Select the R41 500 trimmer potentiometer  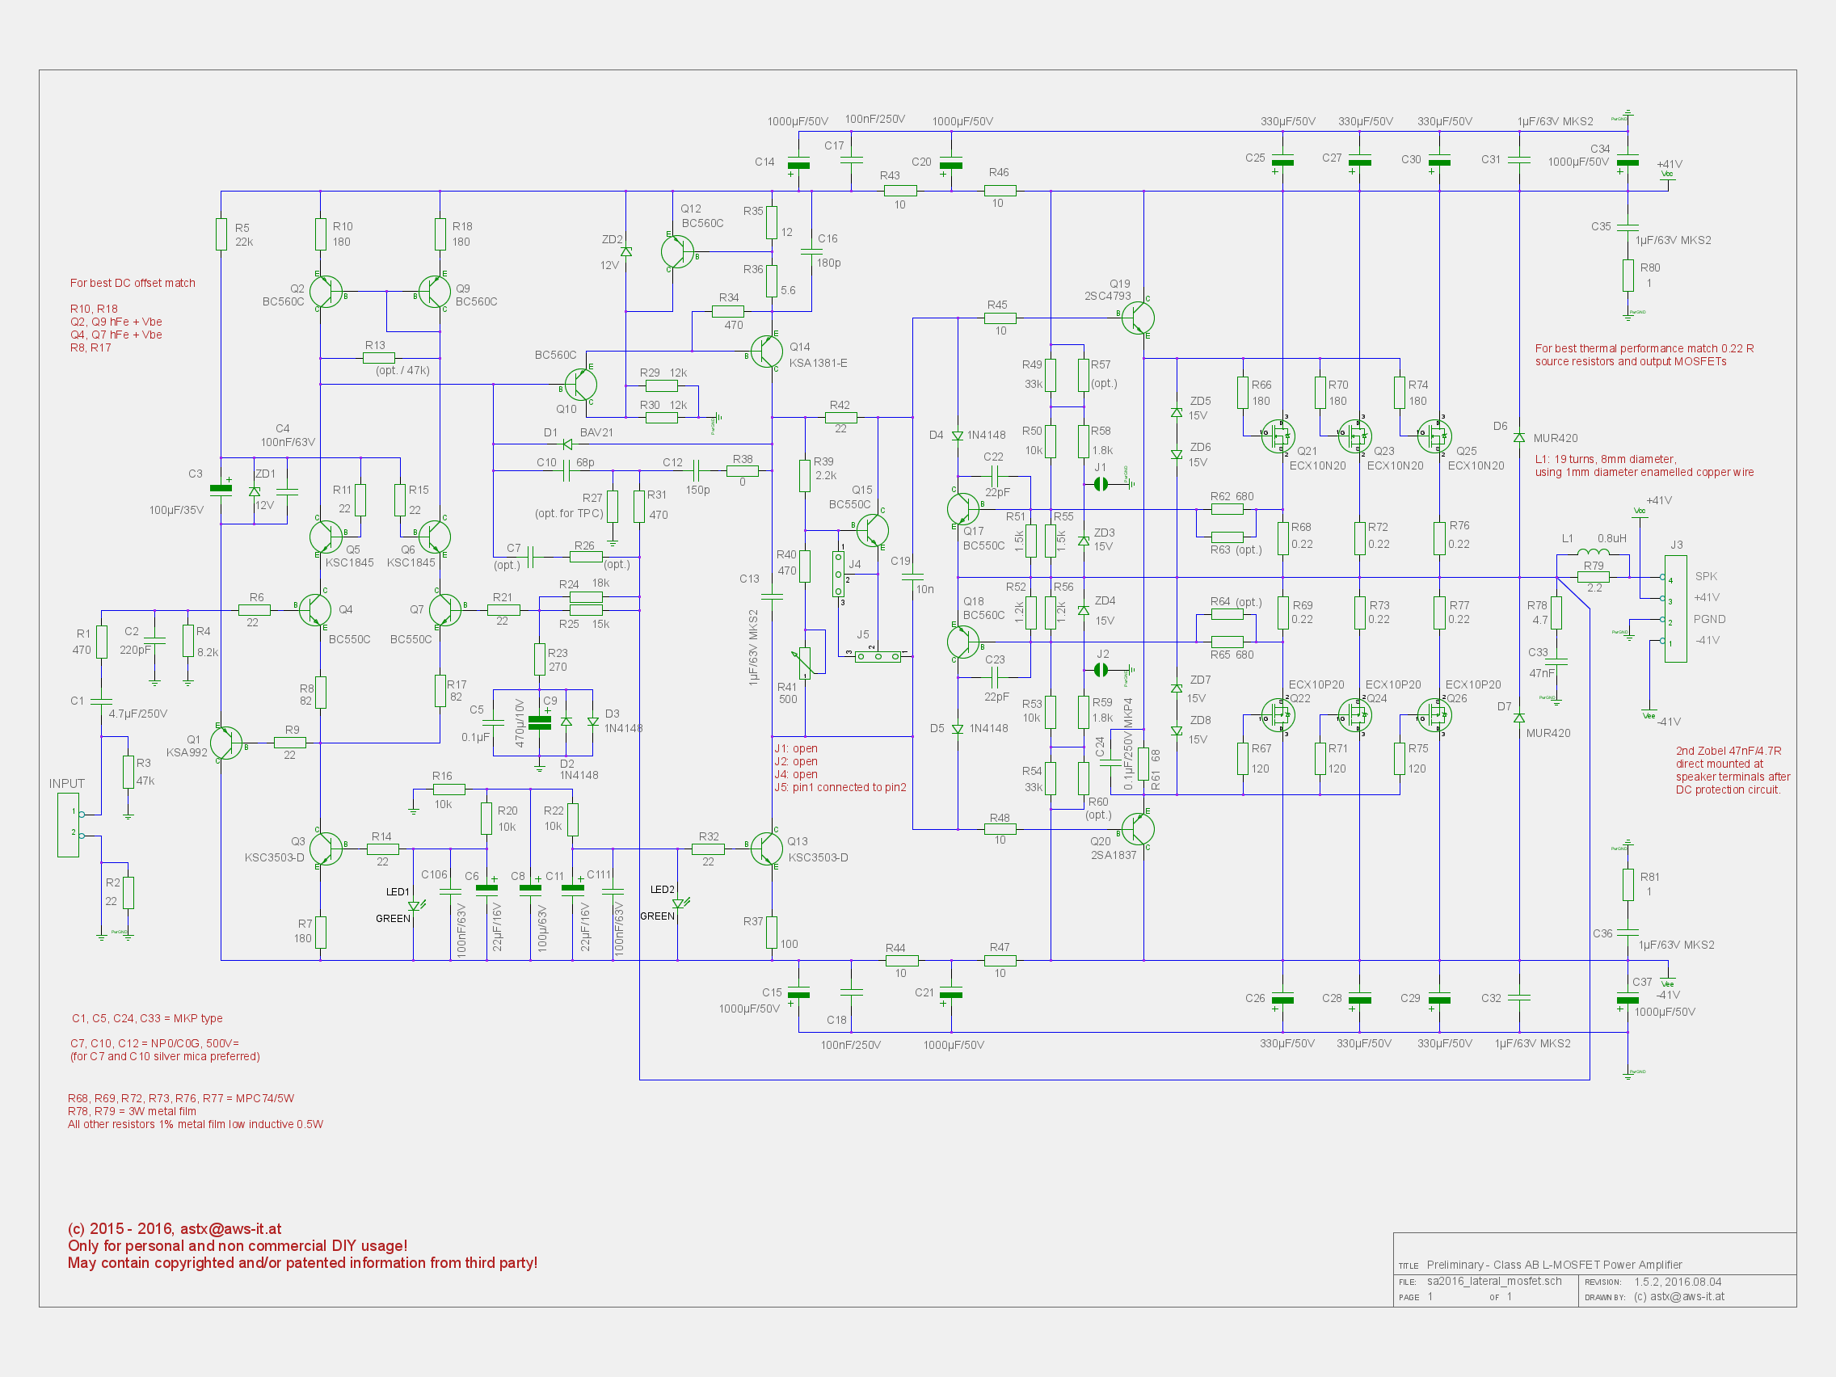pos(804,662)
